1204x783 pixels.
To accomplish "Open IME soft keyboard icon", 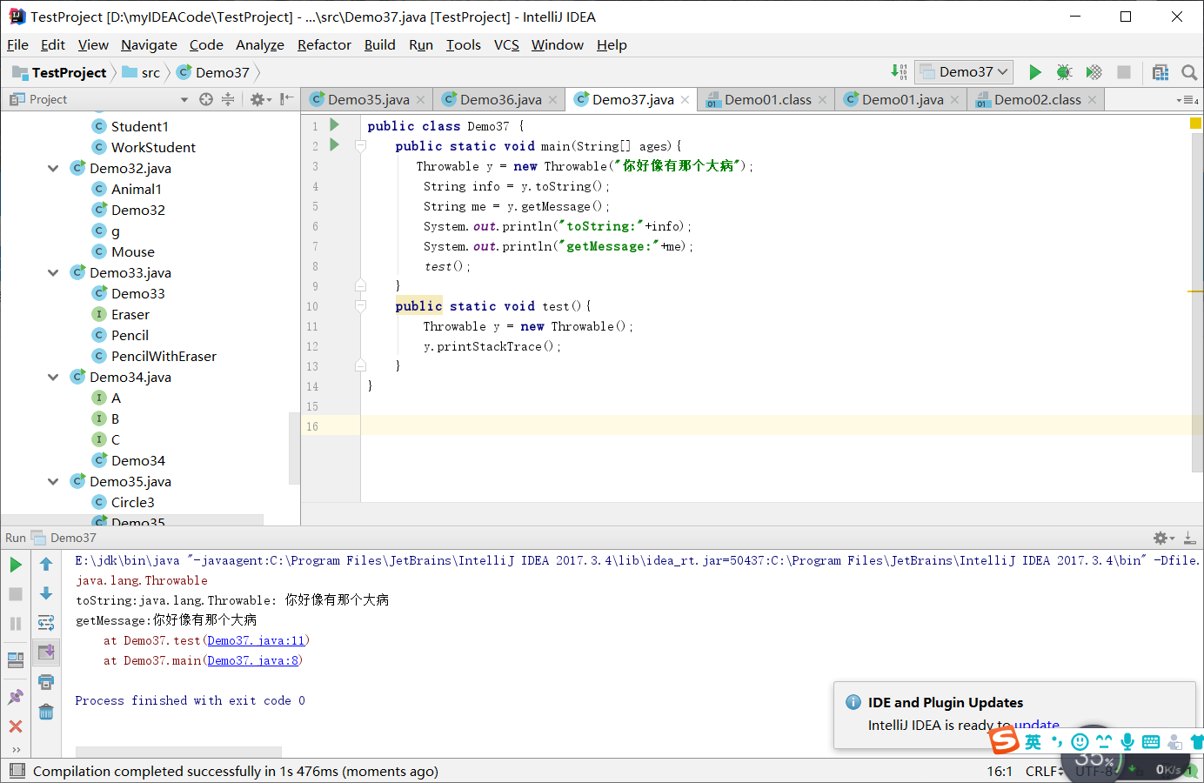I will coord(1151,742).
